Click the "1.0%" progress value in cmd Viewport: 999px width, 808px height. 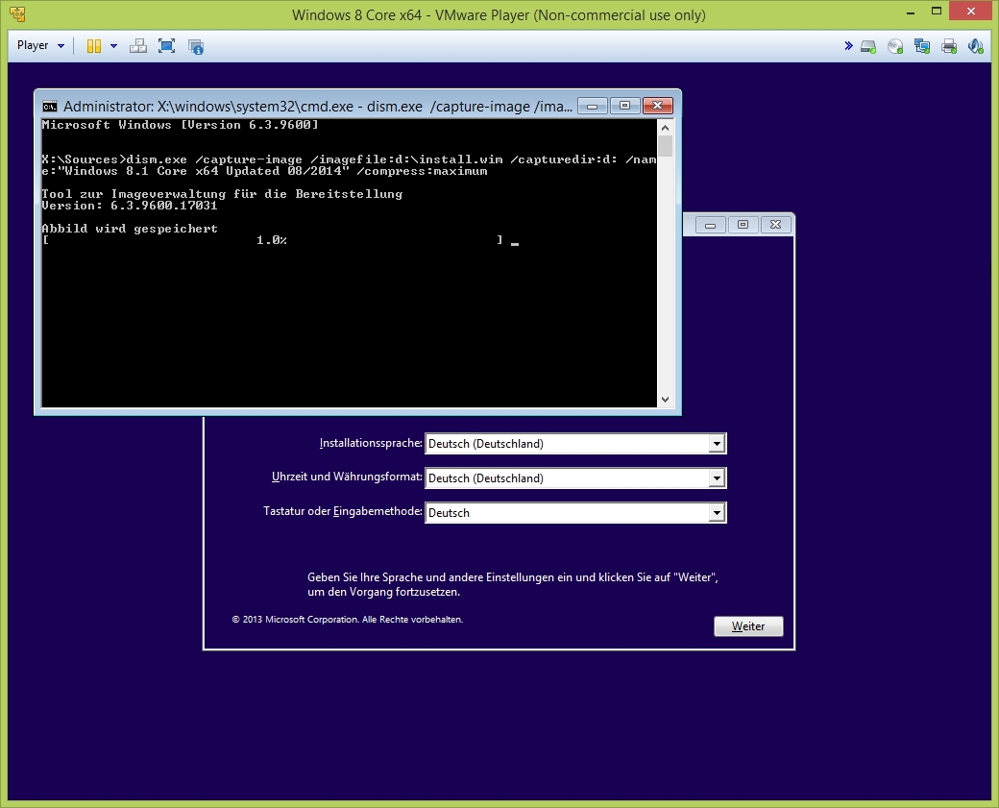272,240
